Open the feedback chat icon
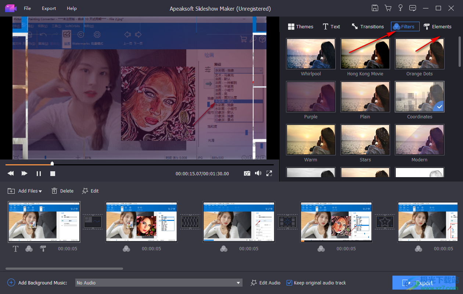Image resolution: width=463 pixels, height=294 pixels. pyautogui.click(x=413, y=8)
